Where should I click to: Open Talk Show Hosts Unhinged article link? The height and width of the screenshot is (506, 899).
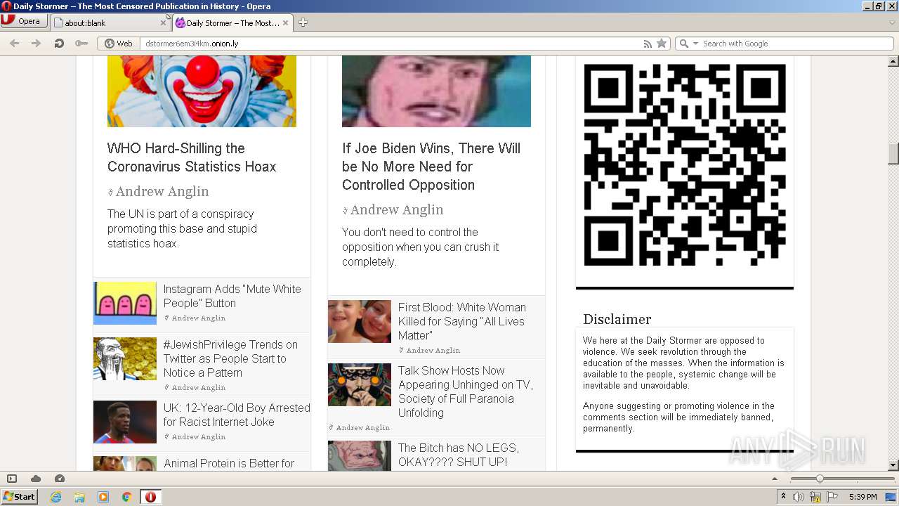pos(466,391)
